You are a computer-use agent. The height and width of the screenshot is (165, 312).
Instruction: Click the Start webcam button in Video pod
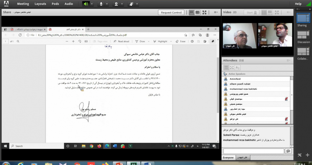pos(251,12)
